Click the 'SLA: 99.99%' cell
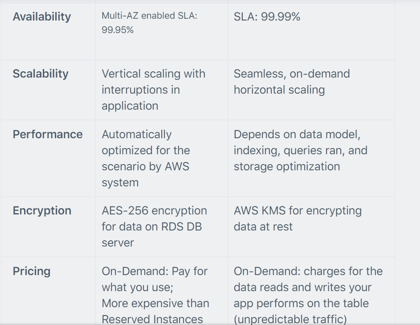Screen dimensions: 420x325 tap(267, 16)
